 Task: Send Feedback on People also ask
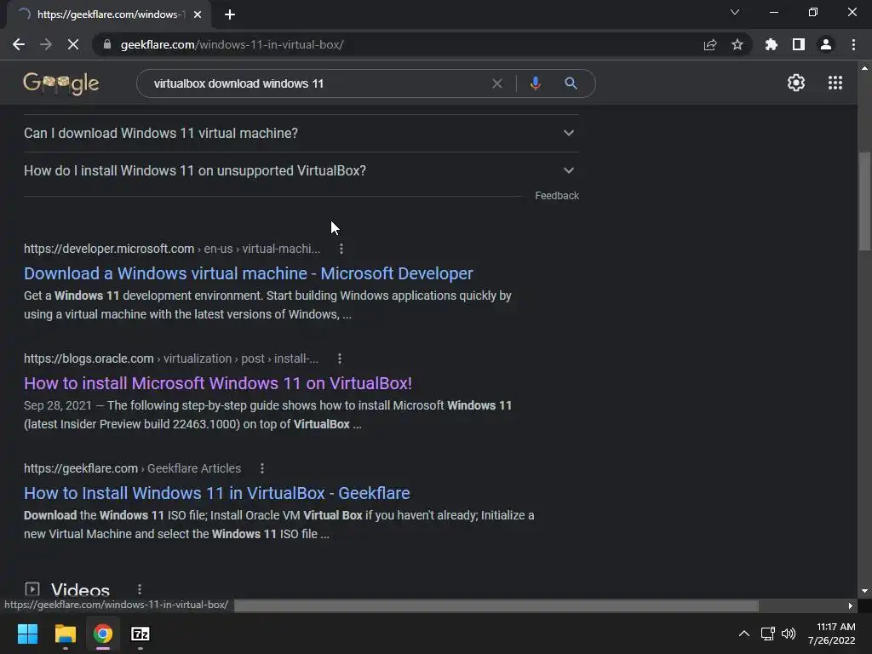(557, 196)
